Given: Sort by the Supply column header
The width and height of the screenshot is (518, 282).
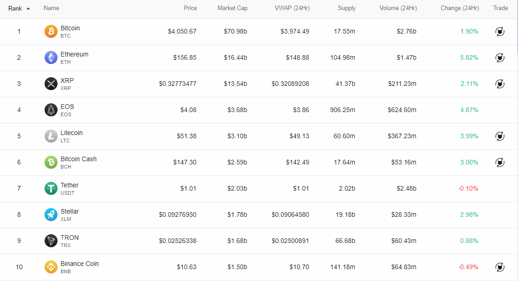Looking at the screenshot, I should 346,8.
